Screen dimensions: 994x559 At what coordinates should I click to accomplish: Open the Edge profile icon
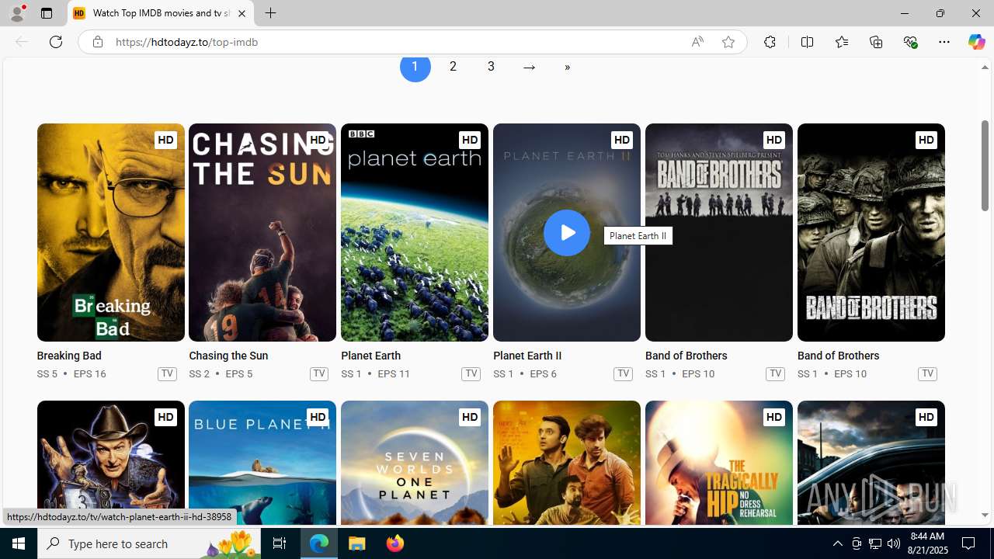click(16, 13)
